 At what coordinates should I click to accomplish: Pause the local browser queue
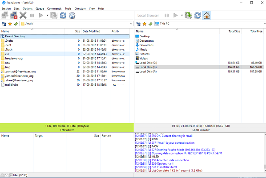click(x=167, y=16)
